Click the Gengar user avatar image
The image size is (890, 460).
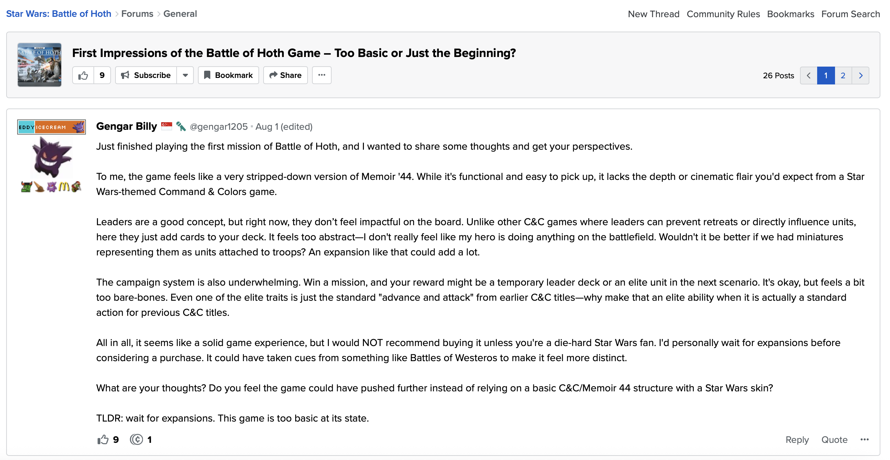coord(52,157)
